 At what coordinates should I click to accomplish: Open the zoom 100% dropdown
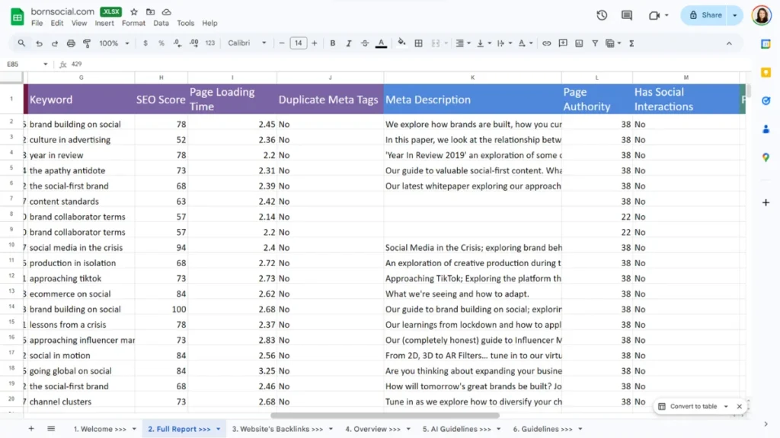113,43
